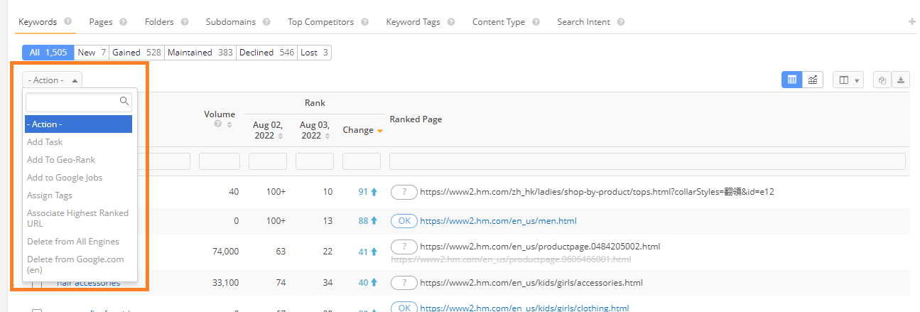Click the Ranked Page filter input field
This screenshot has height=312, width=920.
tap(646, 161)
